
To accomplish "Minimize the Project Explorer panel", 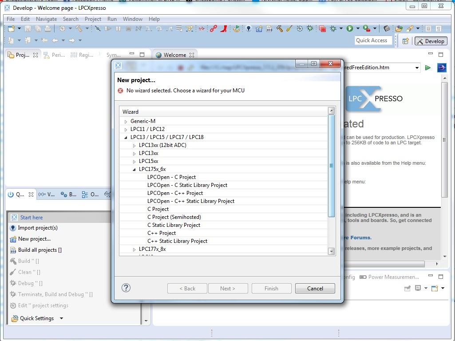I will (x=132, y=54).
